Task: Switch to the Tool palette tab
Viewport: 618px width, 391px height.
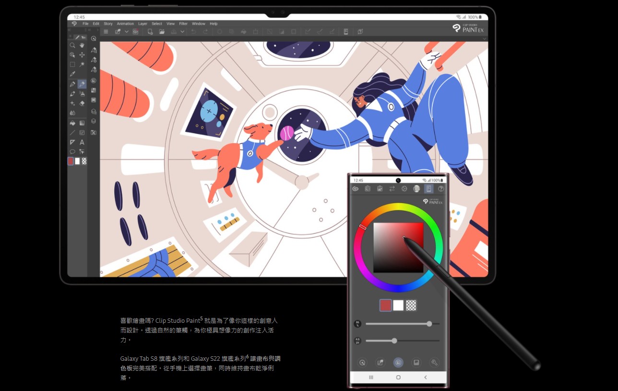Action: tap(80, 37)
